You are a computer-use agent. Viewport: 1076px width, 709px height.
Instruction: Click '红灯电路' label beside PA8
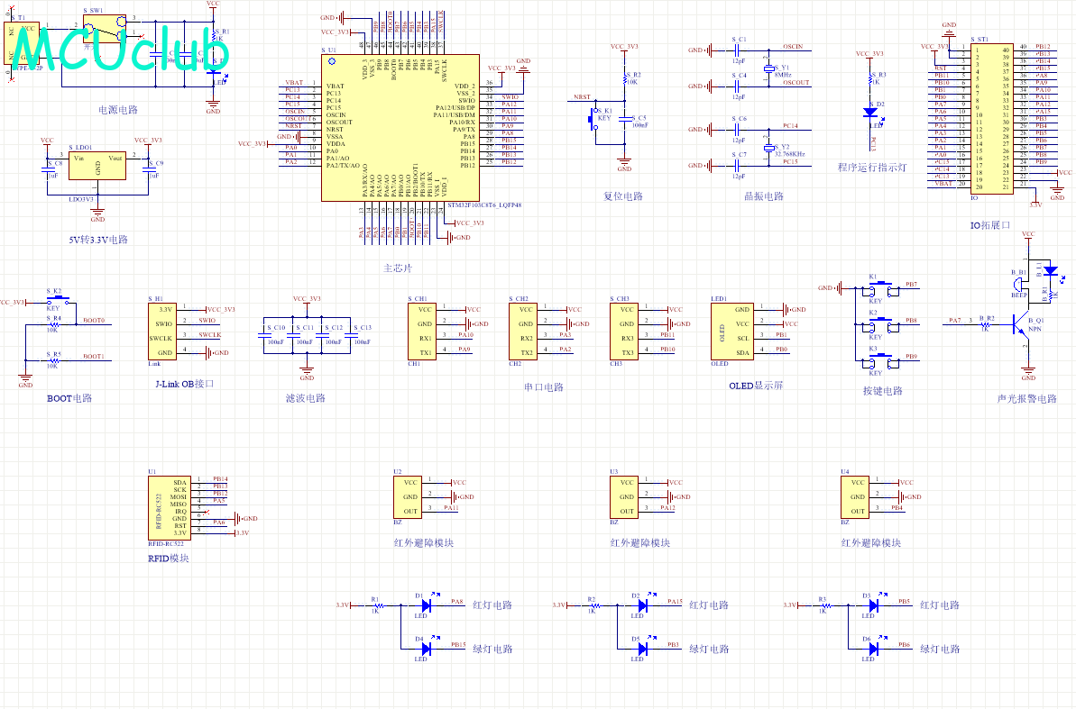tap(492, 605)
